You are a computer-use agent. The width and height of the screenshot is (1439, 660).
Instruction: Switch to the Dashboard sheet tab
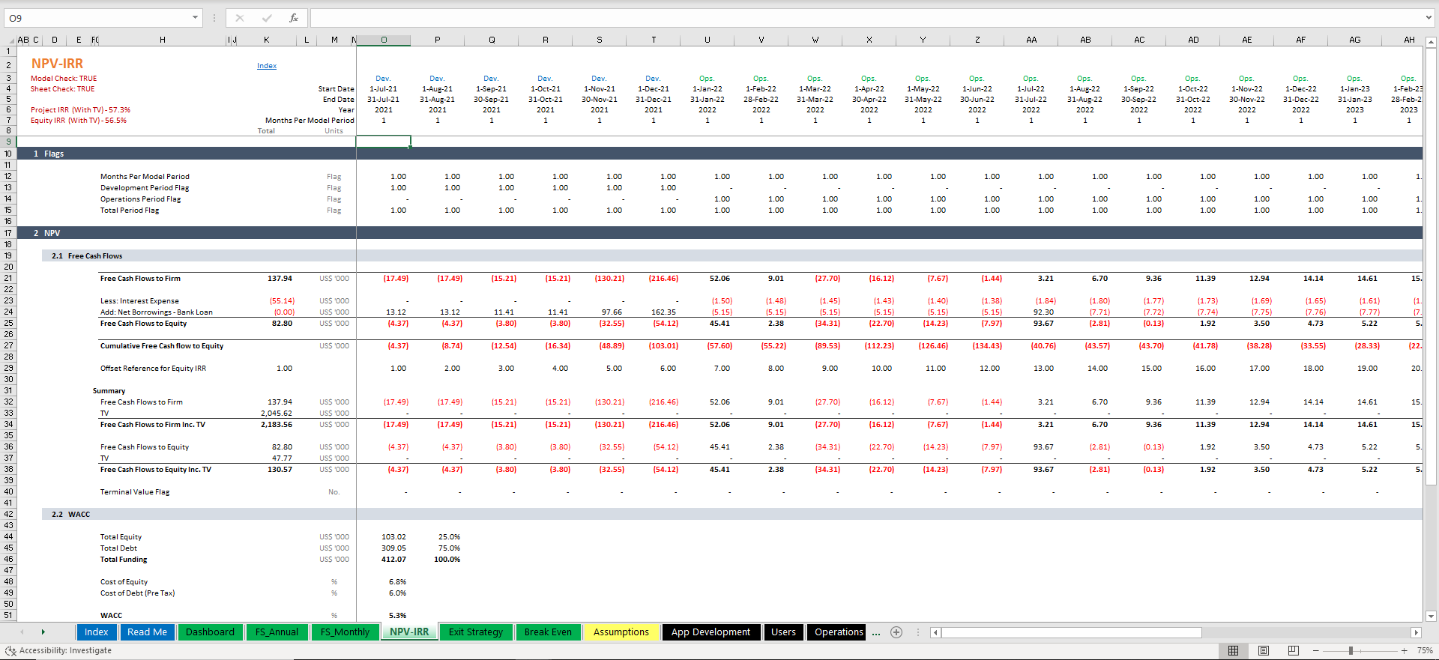click(x=210, y=632)
